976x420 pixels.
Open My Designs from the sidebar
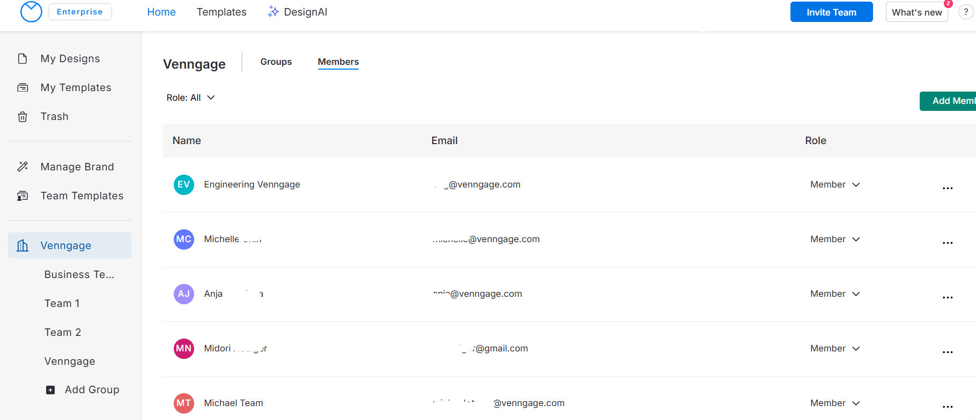tap(70, 58)
